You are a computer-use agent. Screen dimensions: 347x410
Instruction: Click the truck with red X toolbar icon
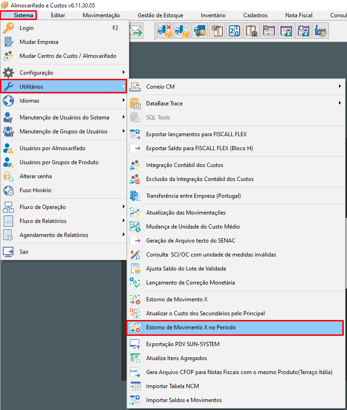[165, 31]
